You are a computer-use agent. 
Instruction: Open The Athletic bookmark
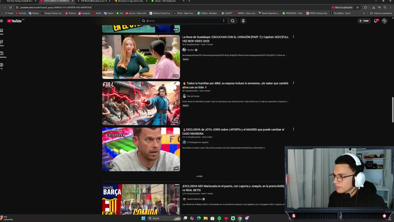[x=341, y=13]
